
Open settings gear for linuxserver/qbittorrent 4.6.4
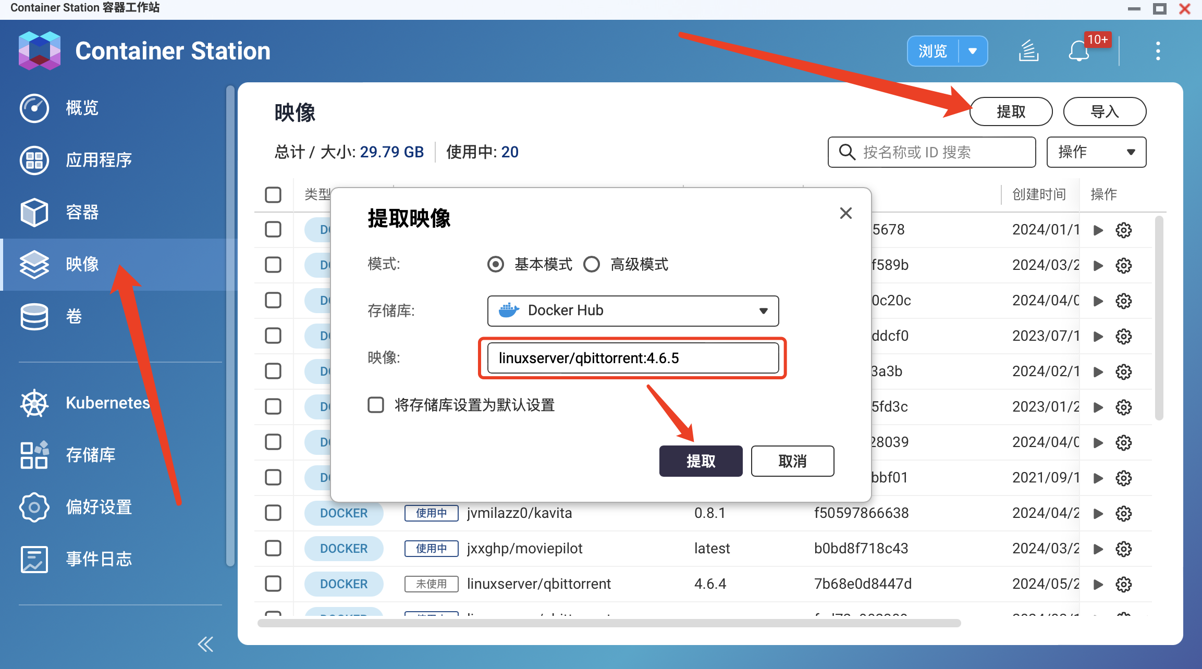click(1123, 584)
